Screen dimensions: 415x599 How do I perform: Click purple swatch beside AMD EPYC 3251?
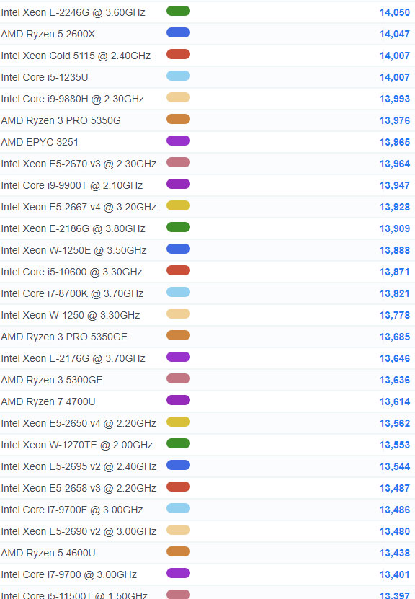178,141
